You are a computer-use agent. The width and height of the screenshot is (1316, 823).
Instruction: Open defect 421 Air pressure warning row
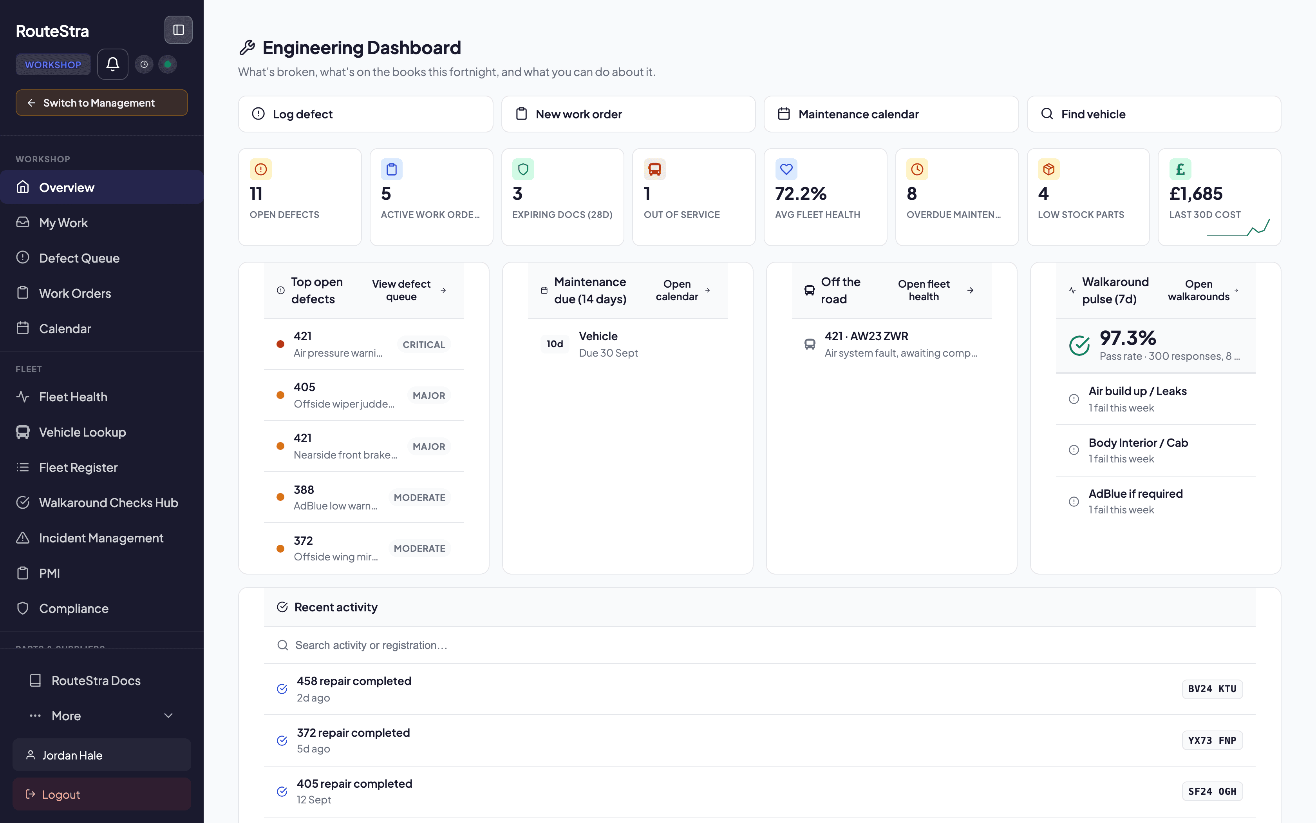(x=364, y=344)
